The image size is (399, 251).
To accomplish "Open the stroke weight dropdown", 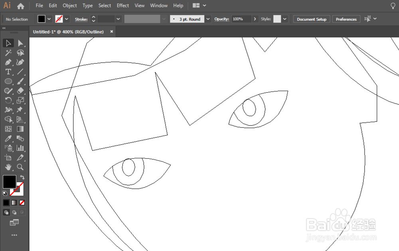I will pos(118,19).
